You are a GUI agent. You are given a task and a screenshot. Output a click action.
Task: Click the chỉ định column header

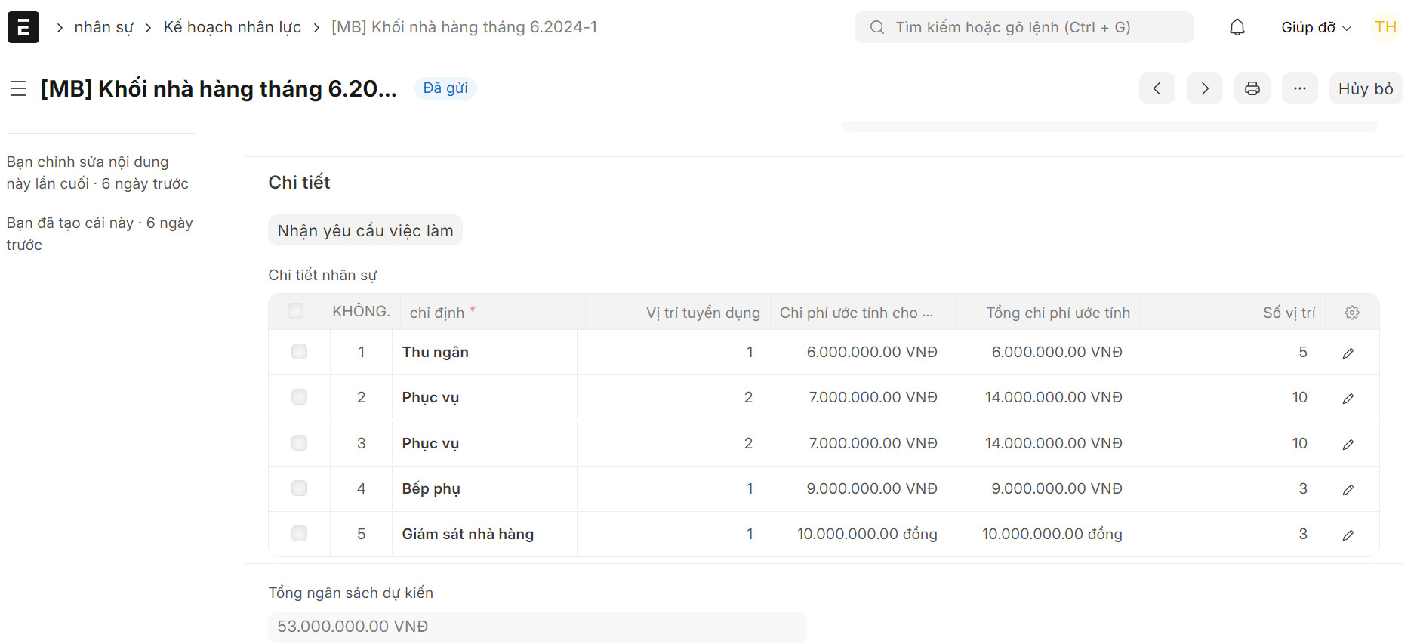pyautogui.click(x=492, y=313)
